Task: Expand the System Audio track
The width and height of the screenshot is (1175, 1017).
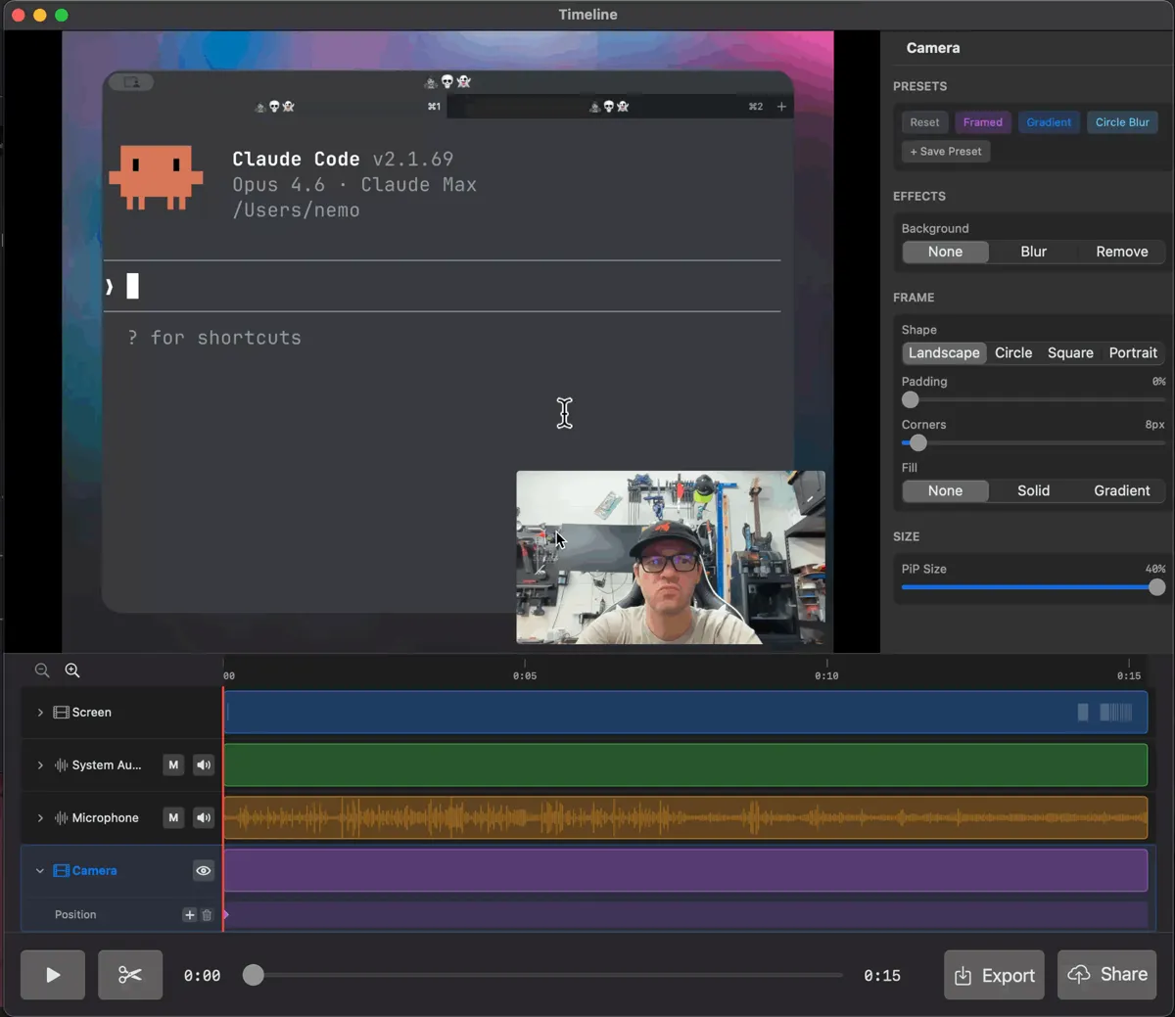Action: point(40,765)
